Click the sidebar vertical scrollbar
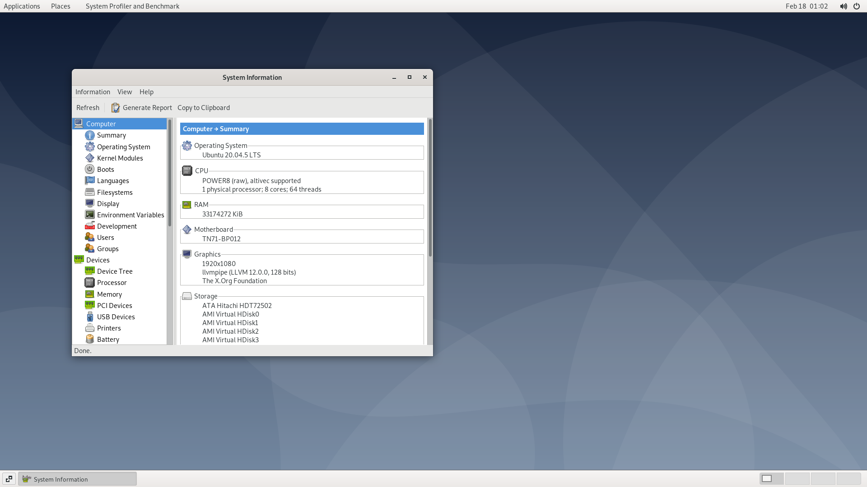Viewport: 867px width, 487px height. [x=170, y=174]
